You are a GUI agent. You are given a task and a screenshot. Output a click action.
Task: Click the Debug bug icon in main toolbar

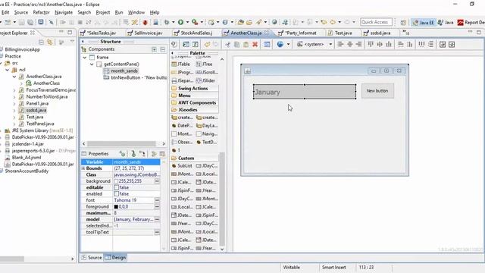coord(167,22)
